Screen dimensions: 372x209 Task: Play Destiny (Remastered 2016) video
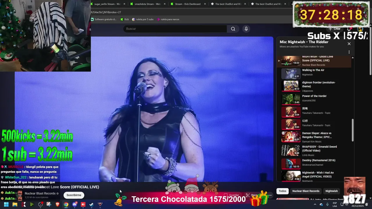click(x=314, y=163)
